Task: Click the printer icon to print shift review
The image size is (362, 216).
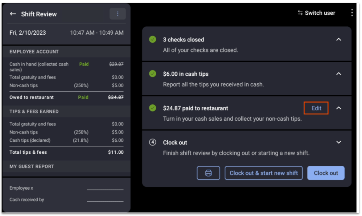Action: pyautogui.click(x=209, y=173)
